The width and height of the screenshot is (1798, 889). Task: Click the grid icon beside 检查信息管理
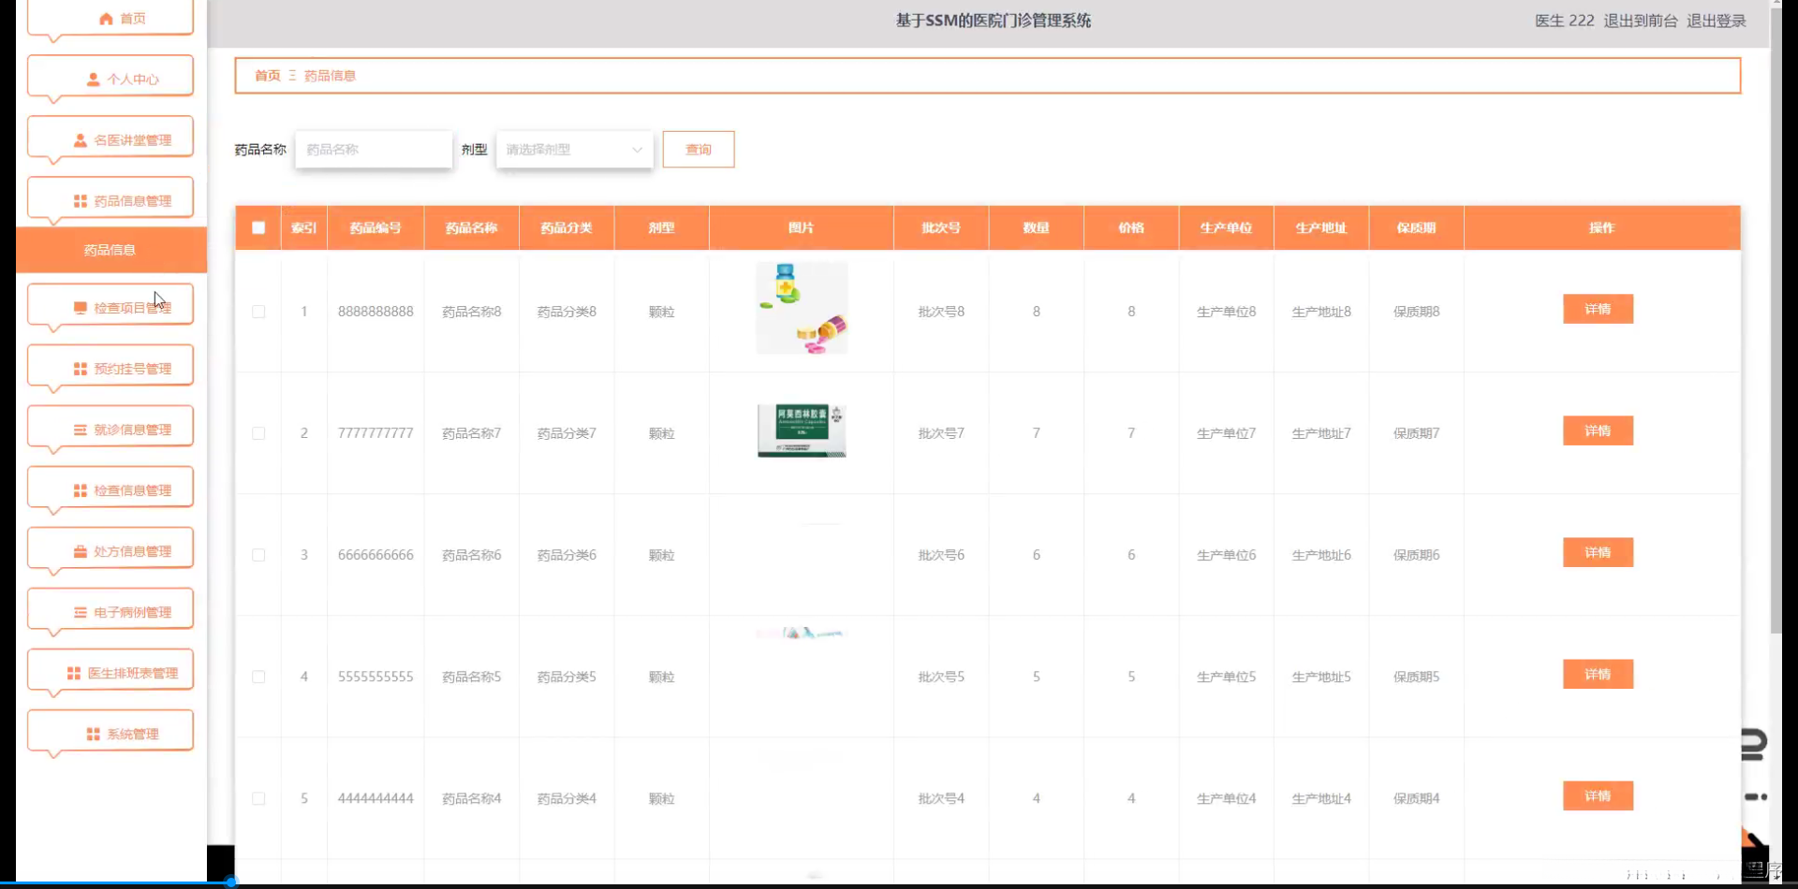(81, 490)
